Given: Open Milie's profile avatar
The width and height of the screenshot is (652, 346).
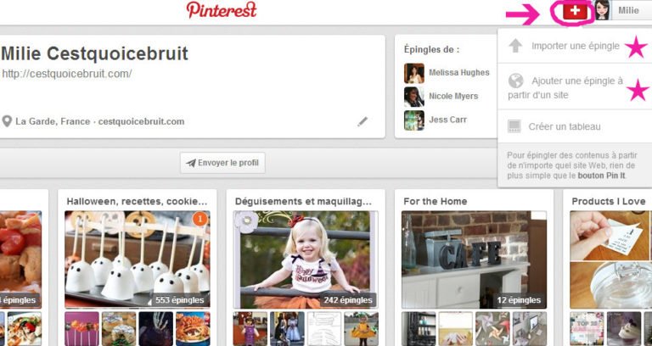Looking at the screenshot, I should pos(602,10).
